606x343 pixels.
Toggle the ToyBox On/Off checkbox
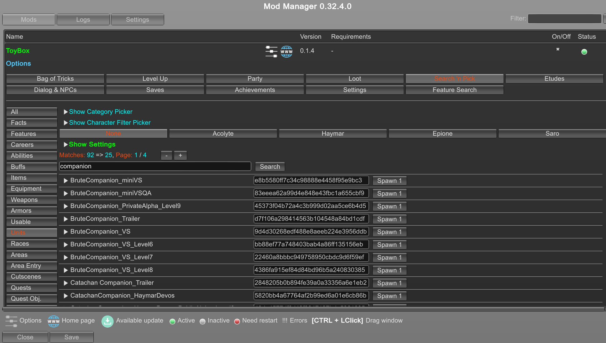558,49
